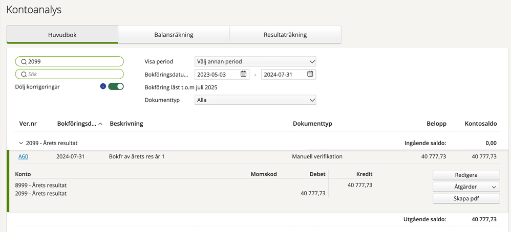
Task: Click the sort arrow next to Bokföringsdatum header
Action: pos(100,124)
